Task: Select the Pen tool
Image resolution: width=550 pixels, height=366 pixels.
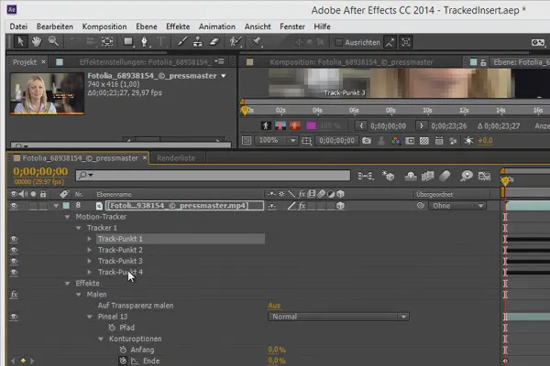Action: click(144, 42)
